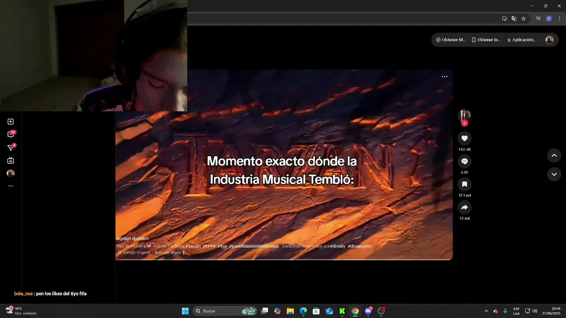The height and width of the screenshot is (318, 566).
Task: Click the bola_nos chat username
Action: (23, 294)
